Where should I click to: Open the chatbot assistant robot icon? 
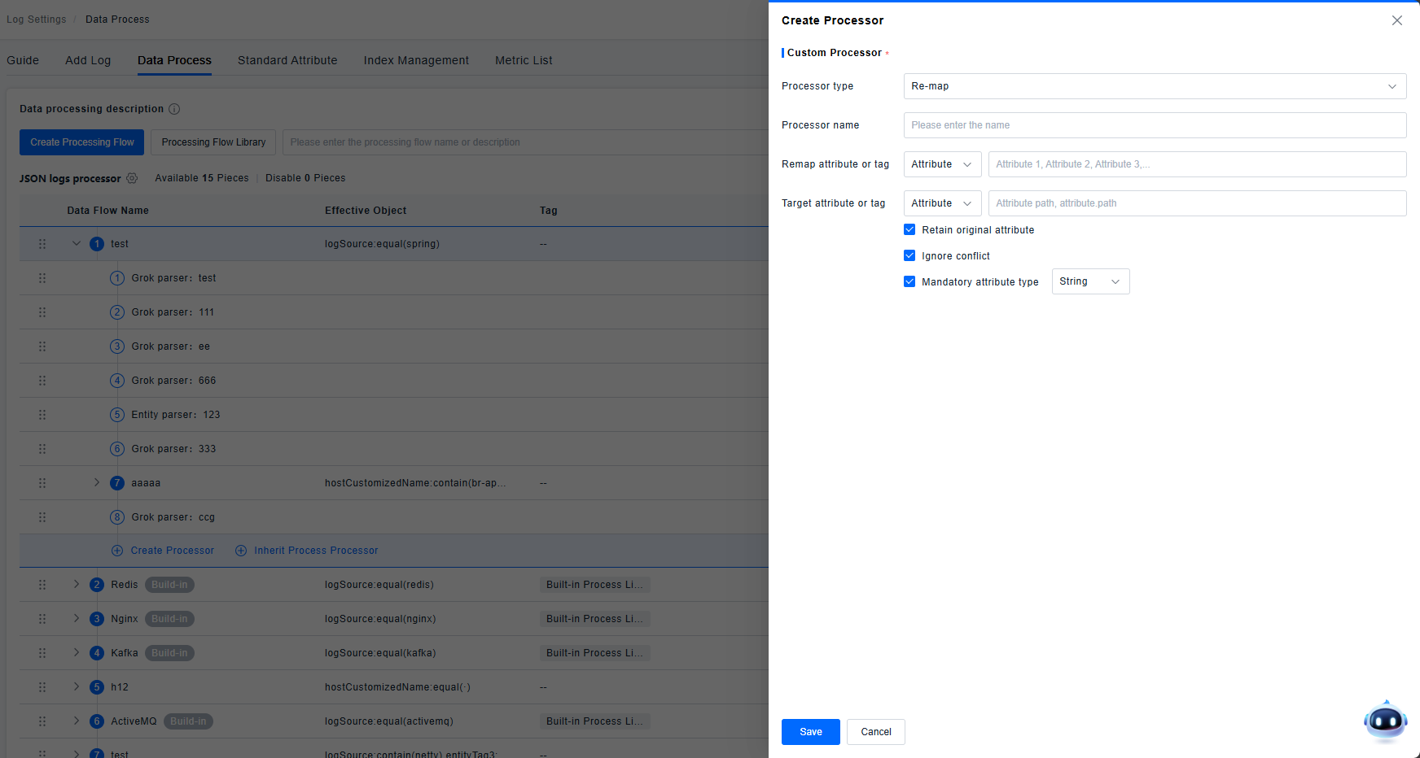pyautogui.click(x=1385, y=721)
